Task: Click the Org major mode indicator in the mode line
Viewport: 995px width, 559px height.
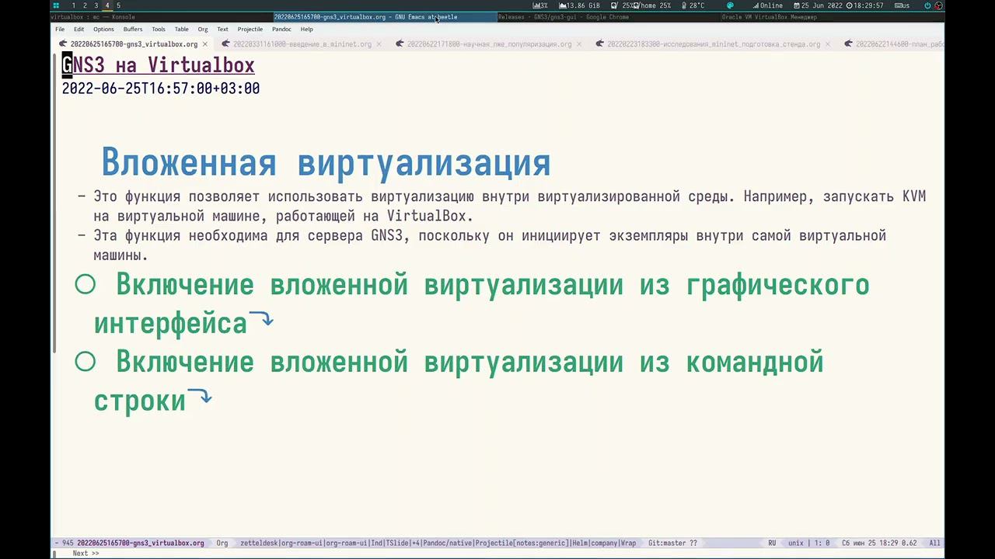Action: click(222, 543)
